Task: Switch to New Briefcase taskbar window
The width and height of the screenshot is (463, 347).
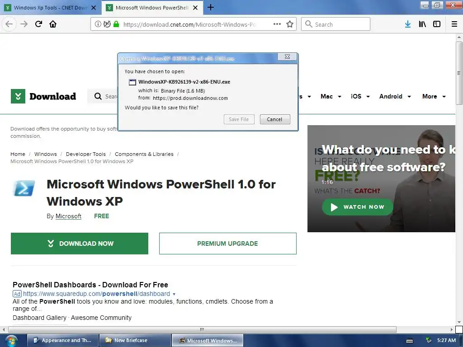Action: [x=135, y=340]
